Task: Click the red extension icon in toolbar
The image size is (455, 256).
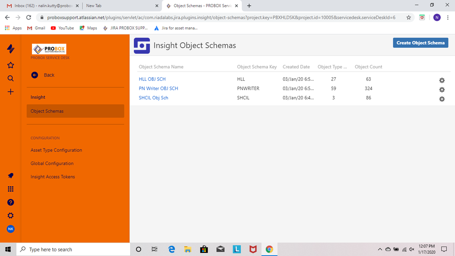Action: [x=422, y=17]
